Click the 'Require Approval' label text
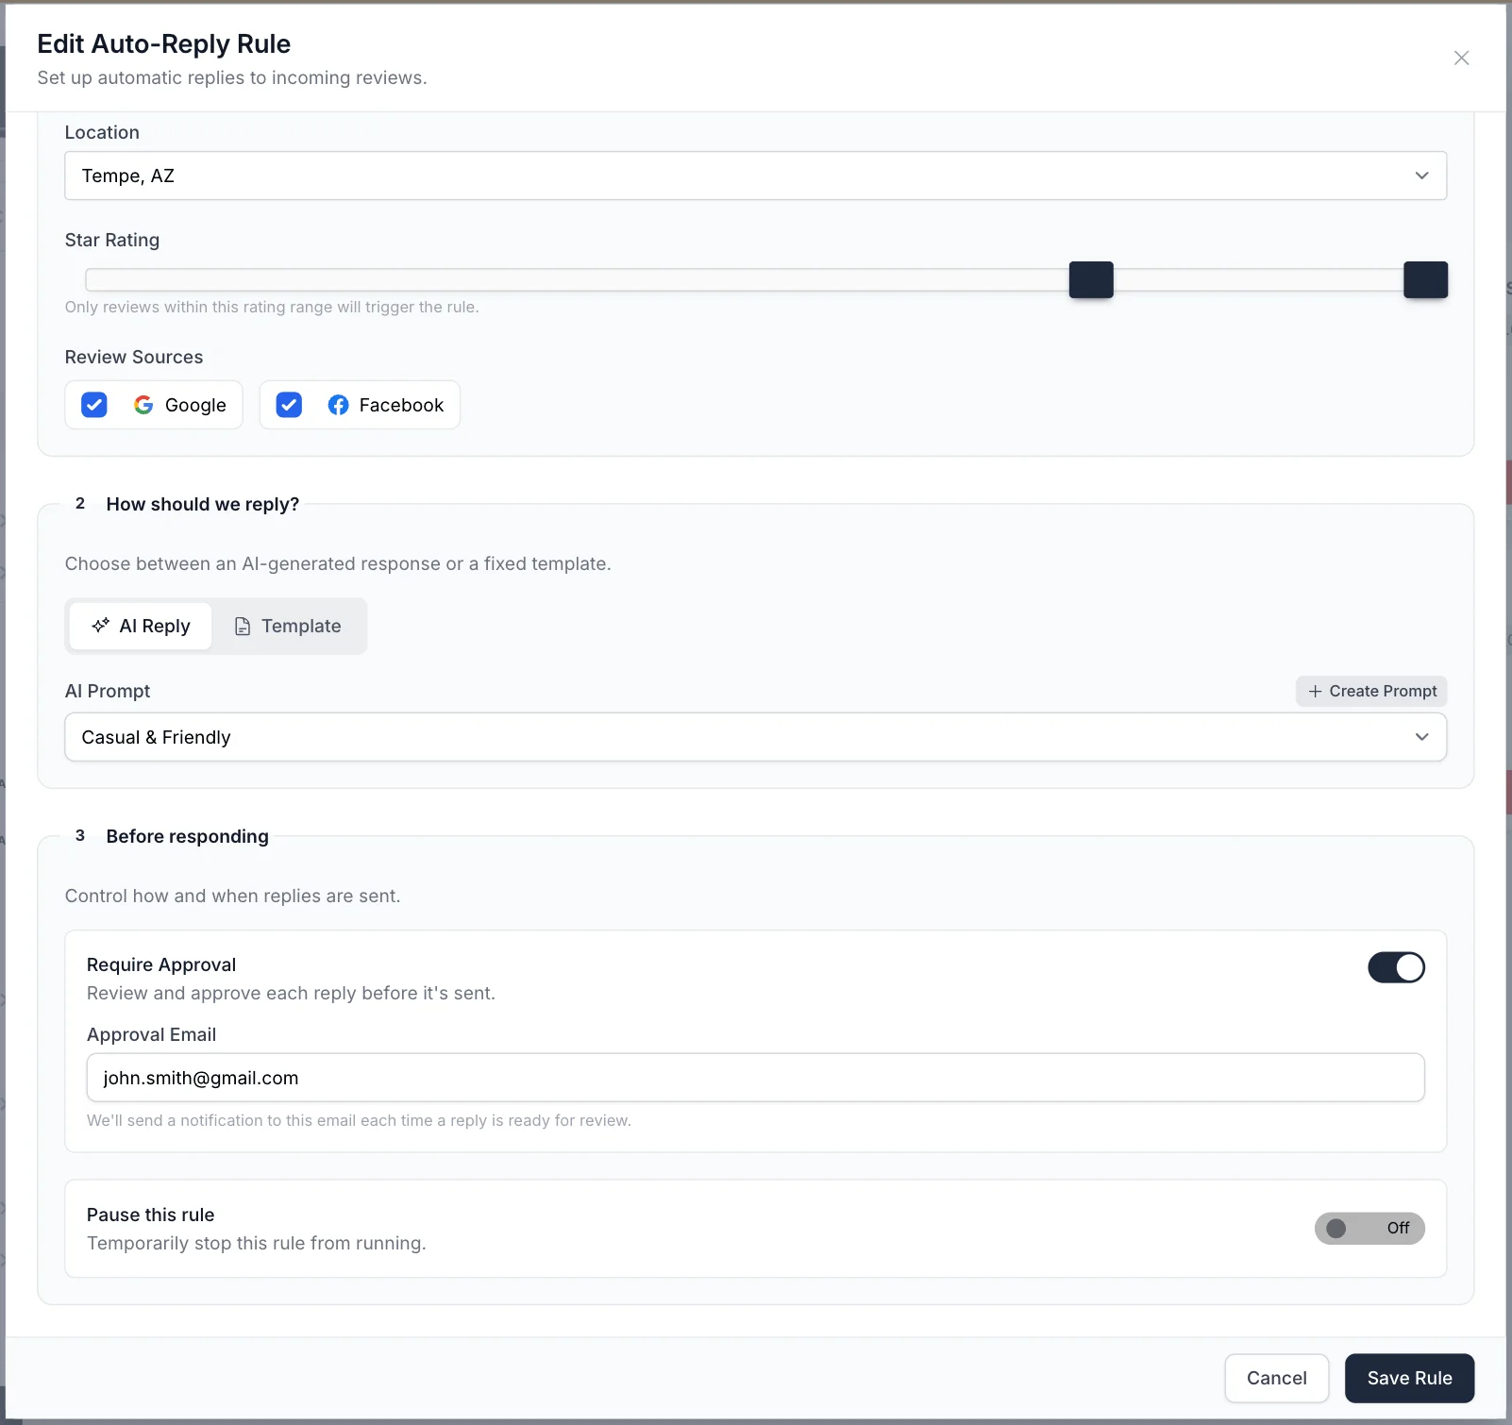The width and height of the screenshot is (1512, 1425). [x=161, y=964]
